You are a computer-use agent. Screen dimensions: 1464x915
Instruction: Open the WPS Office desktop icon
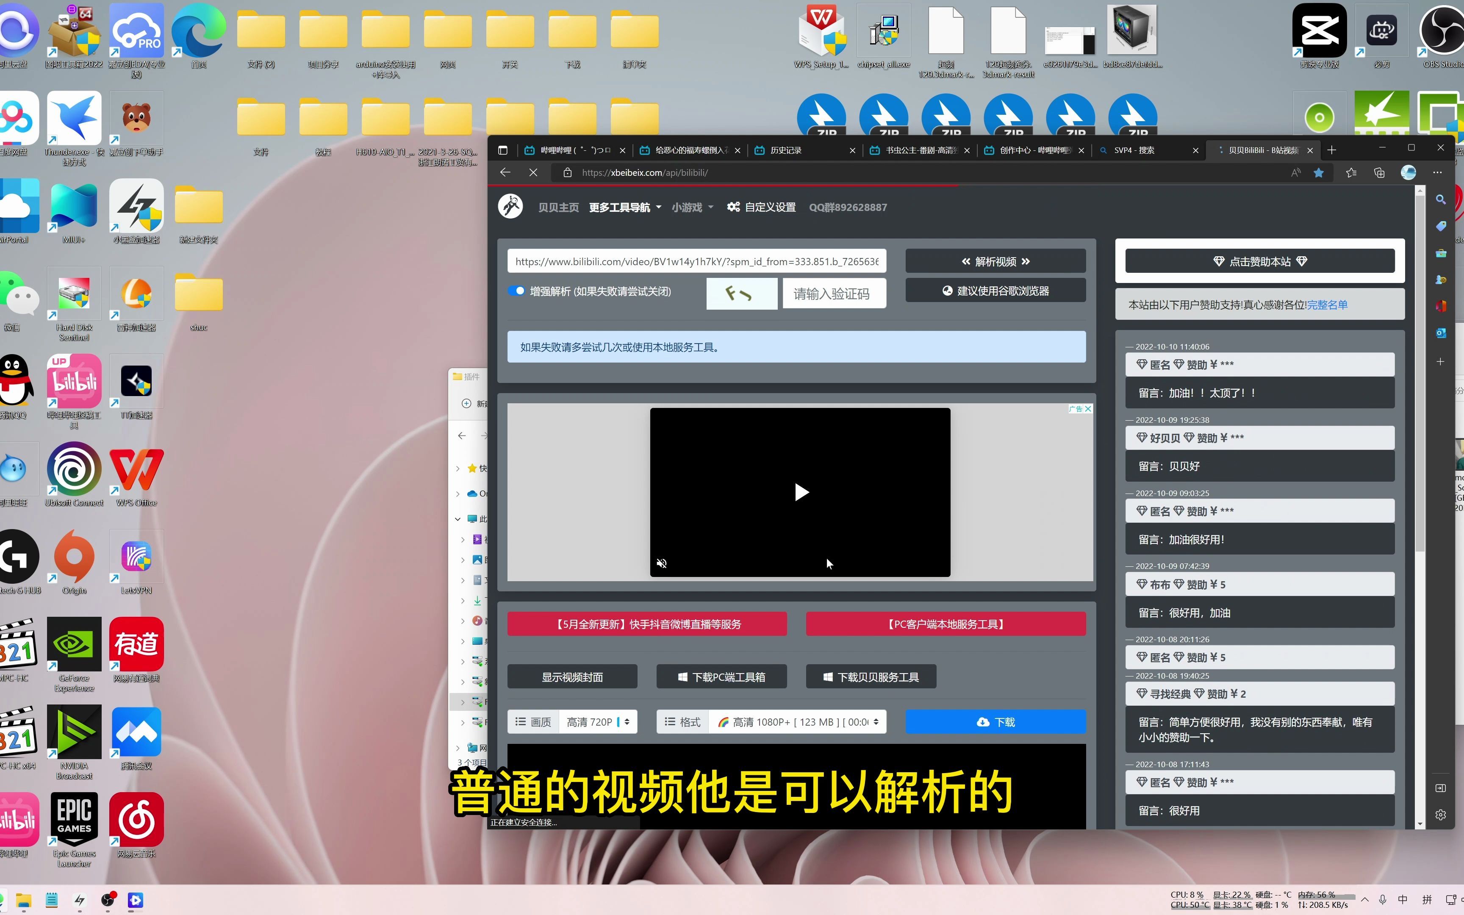coord(137,475)
